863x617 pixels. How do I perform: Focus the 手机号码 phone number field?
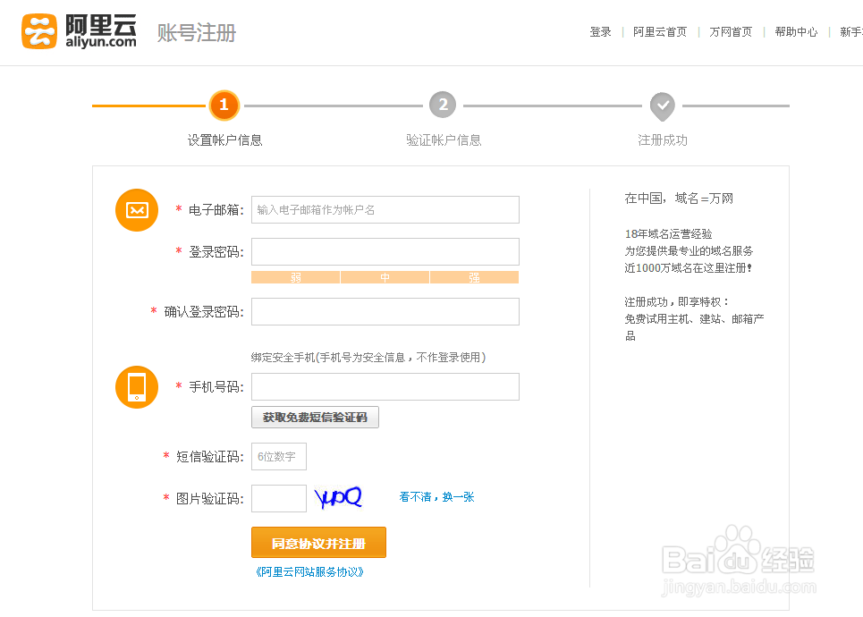[385, 387]
